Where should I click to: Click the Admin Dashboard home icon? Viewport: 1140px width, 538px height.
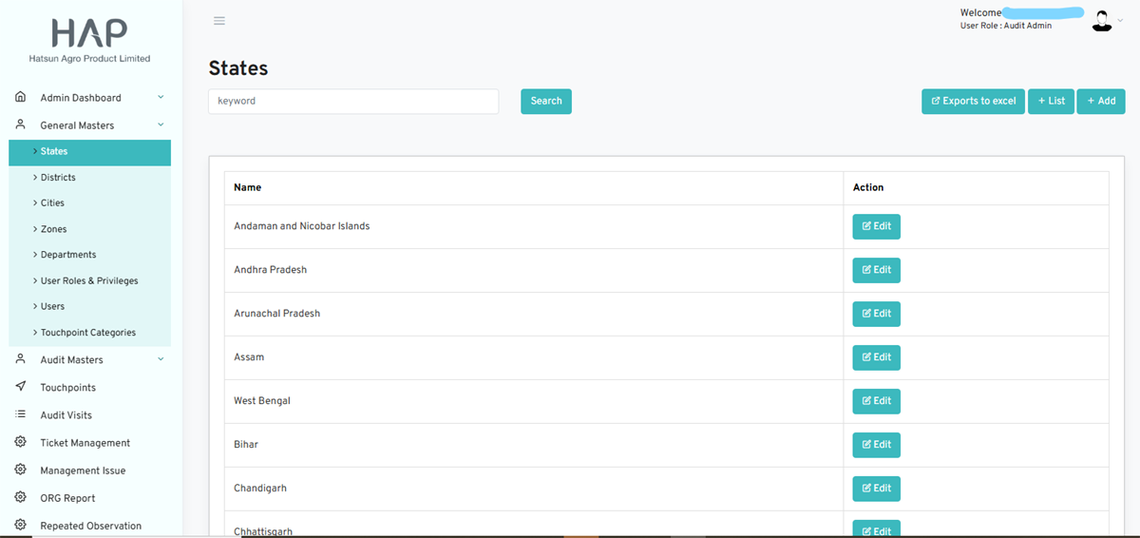[21, 97]
